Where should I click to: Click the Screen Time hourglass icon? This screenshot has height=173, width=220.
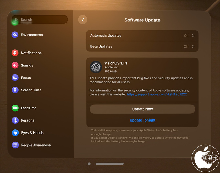pyautogui.click(x=15, y=90)
